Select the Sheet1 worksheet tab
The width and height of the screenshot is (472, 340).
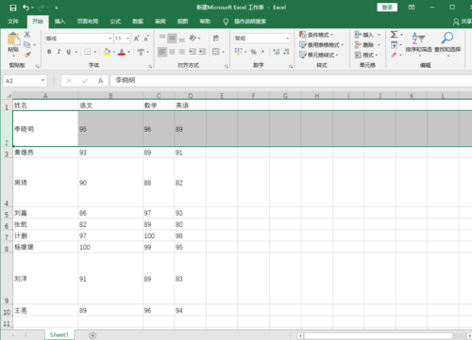[x=59, y=335]
